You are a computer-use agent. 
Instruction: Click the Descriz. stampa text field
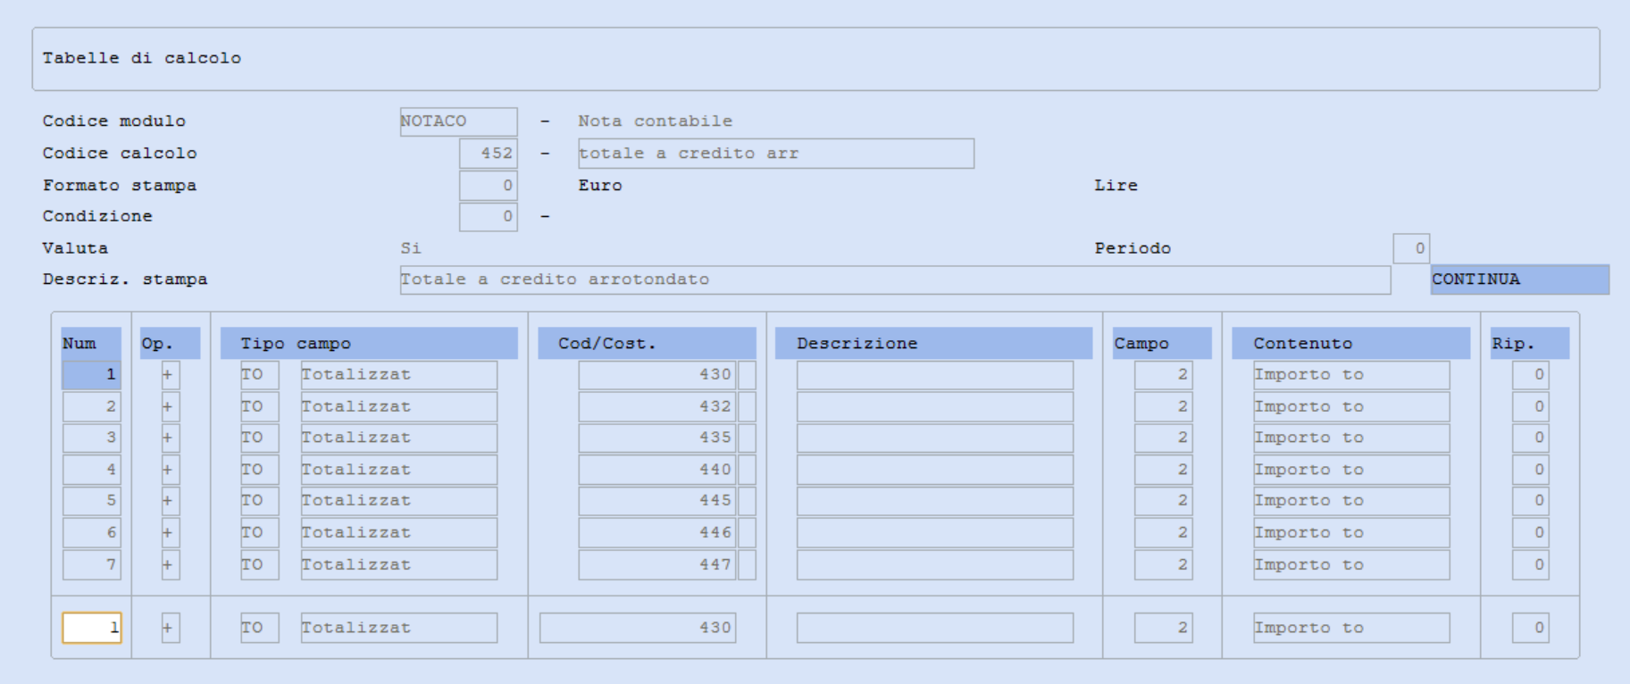pyautogui.click(x=895, y=279)
